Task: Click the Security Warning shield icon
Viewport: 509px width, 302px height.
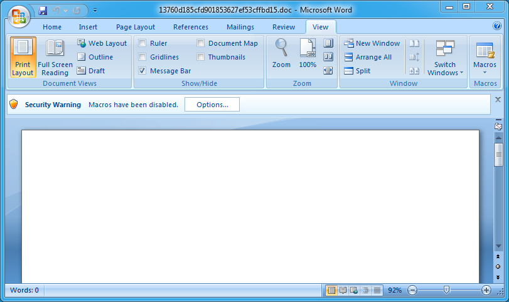Action: tap(14, 105)
